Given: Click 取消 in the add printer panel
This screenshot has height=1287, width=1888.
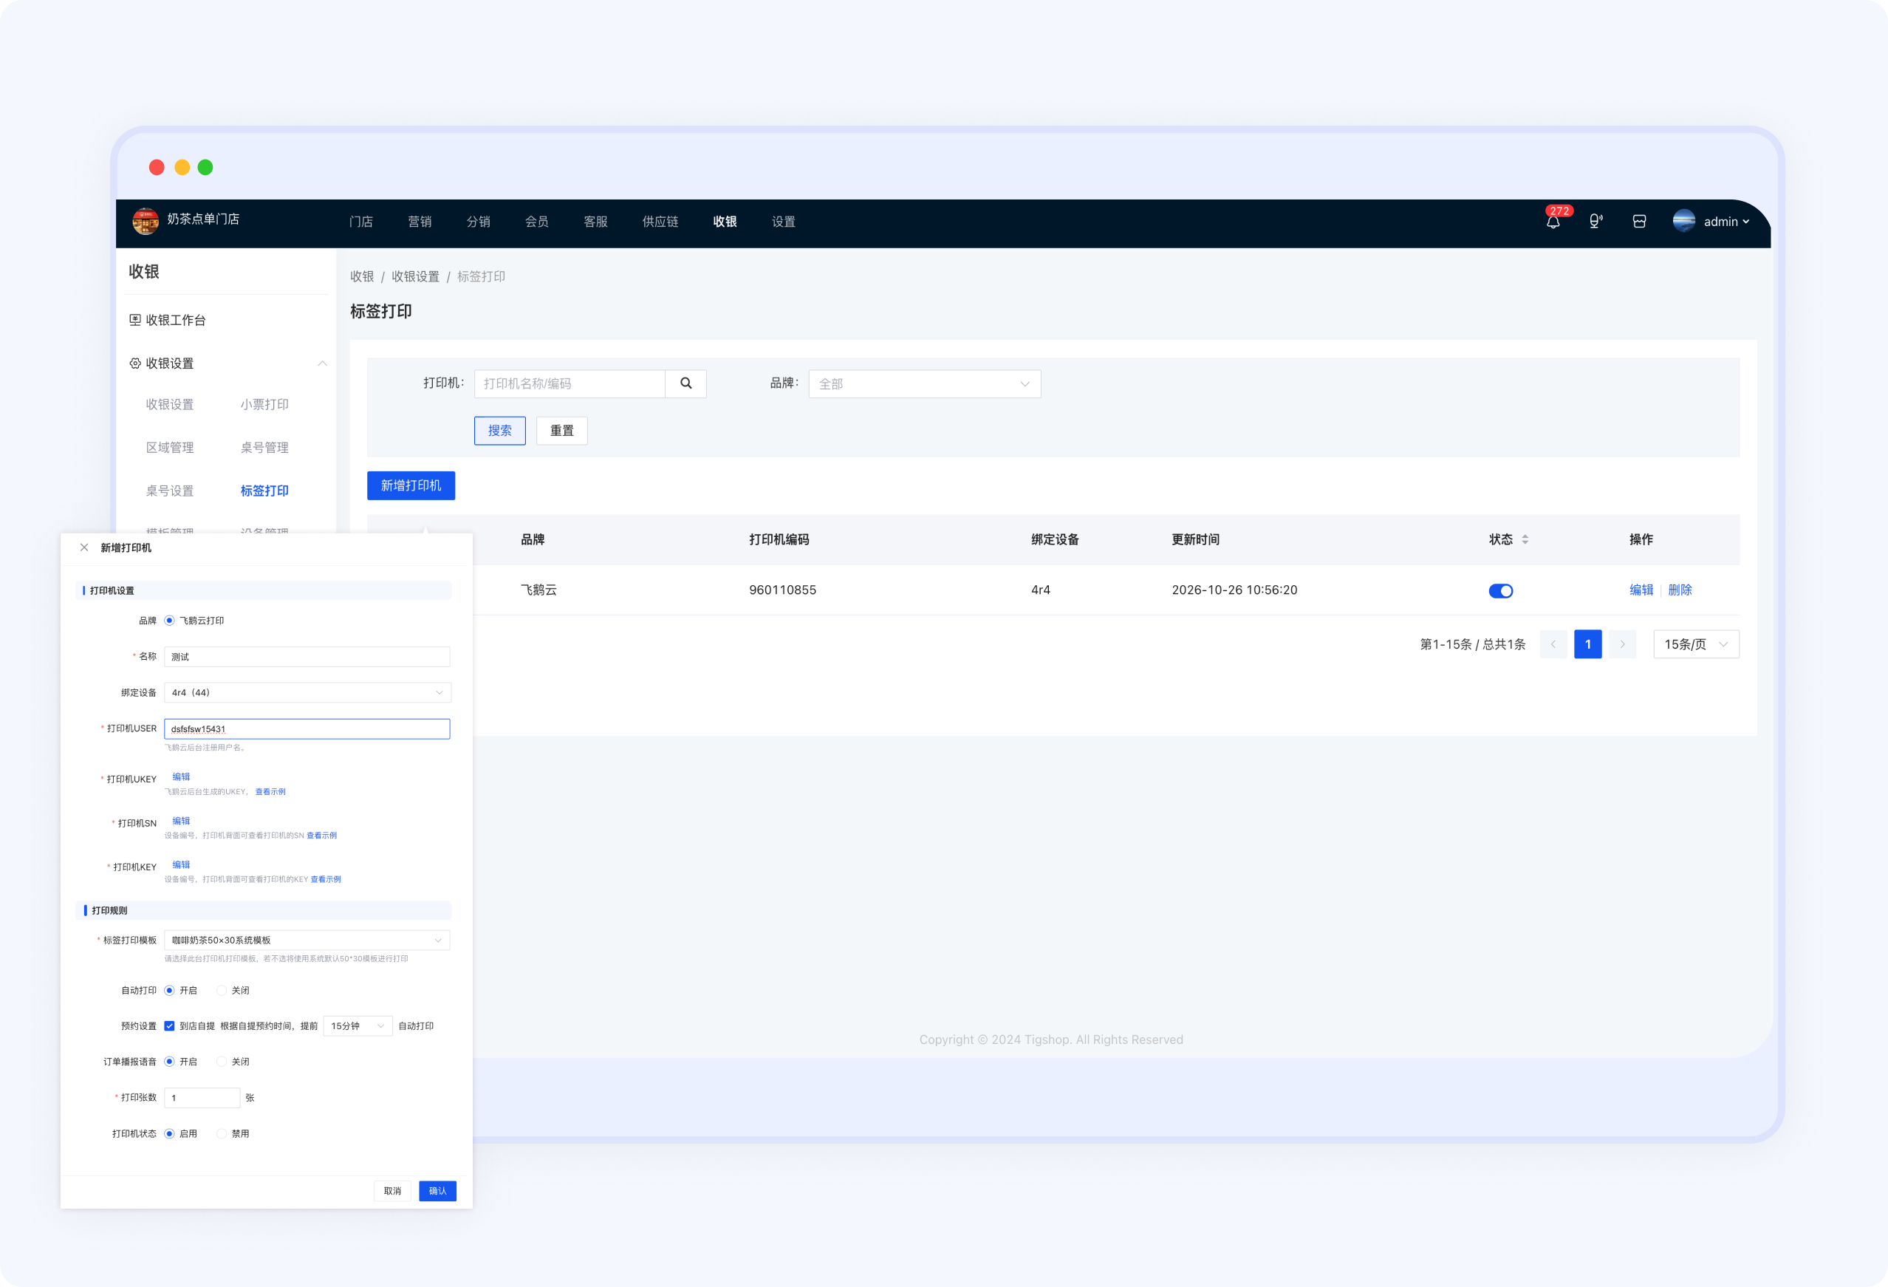Looking at the screenshot, I should tap(392, 1191).
